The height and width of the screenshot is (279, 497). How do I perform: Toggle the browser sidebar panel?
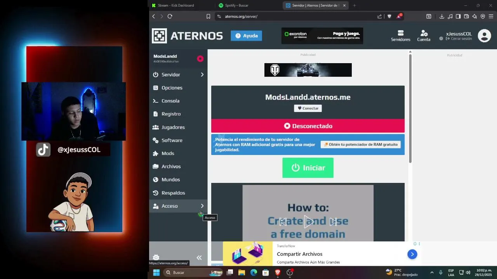point(458,16)
